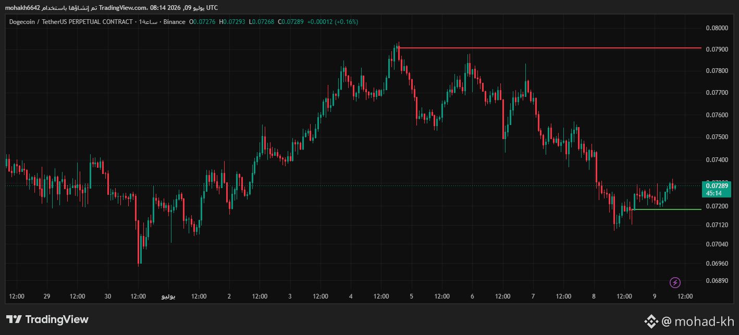Viewport: 739px width, 335px height.
Task: Click the 0.06890 price axis label
Action: pyautogui.click(x=716, y=281)
